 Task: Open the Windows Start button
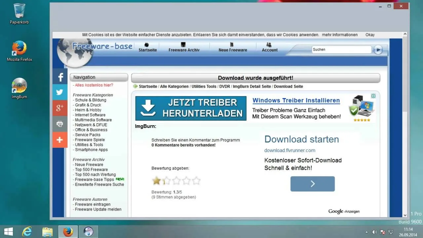pos(9,232)
